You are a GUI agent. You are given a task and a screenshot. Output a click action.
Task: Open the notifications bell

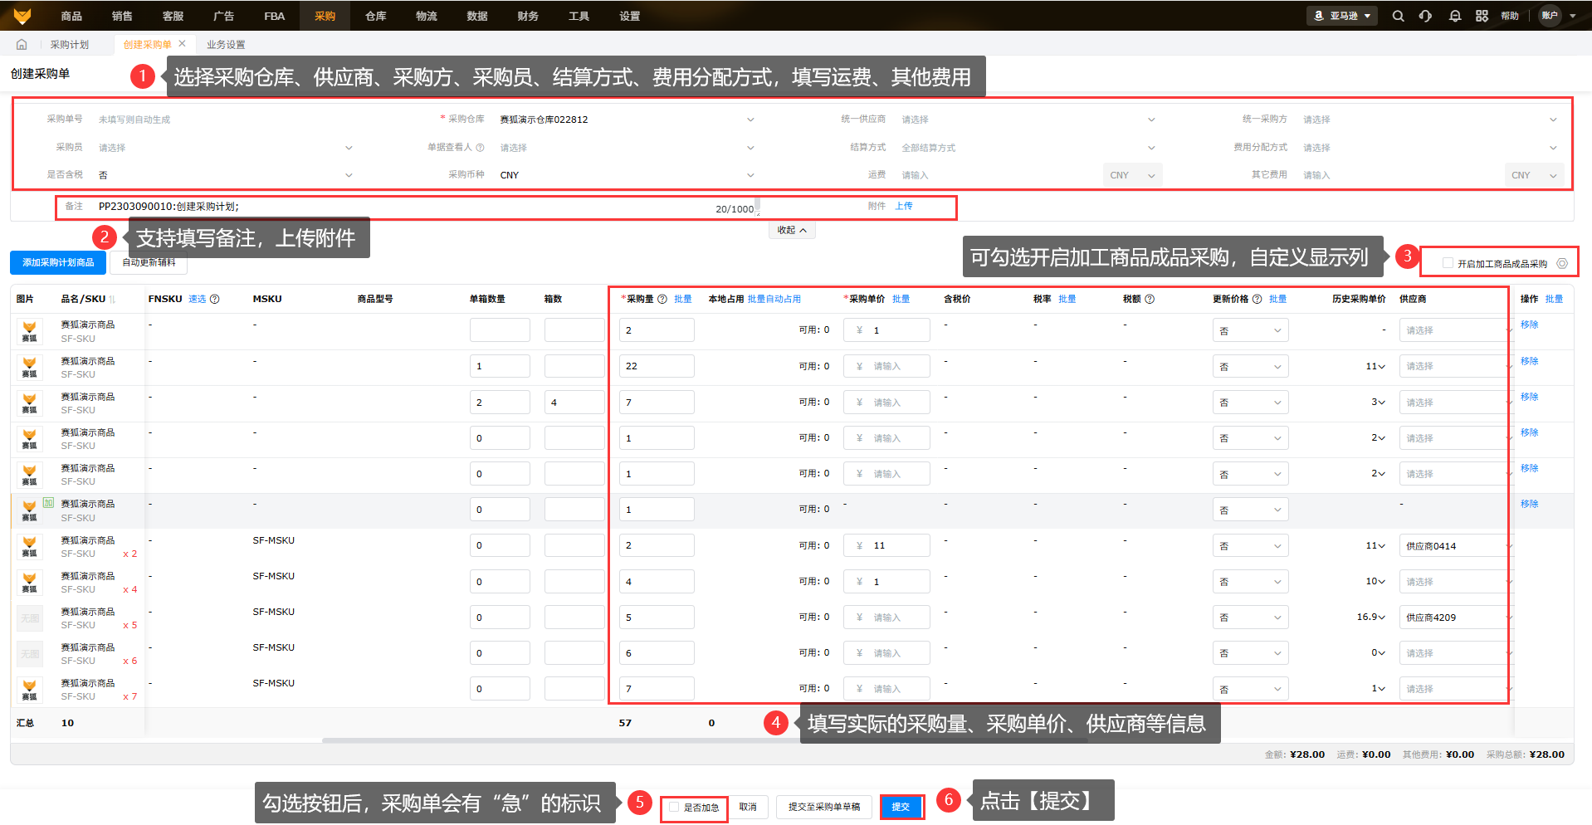(x=1454, y=16)
